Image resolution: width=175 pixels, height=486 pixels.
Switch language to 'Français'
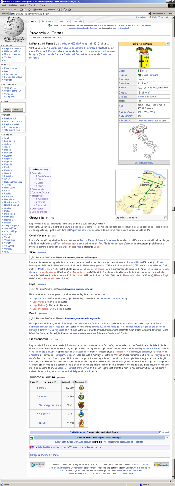[x=9, y=176]
